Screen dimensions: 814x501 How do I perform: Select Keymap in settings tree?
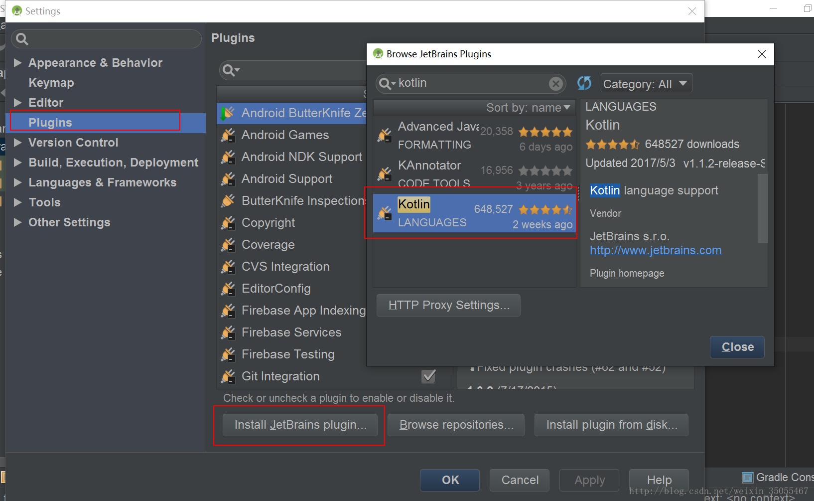pos(51,83)
